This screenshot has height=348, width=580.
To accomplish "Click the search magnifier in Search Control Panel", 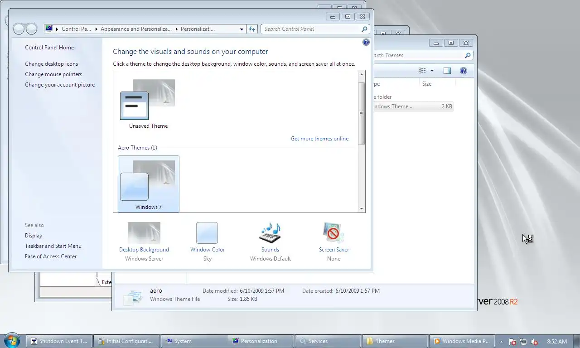I will (364, 29).
